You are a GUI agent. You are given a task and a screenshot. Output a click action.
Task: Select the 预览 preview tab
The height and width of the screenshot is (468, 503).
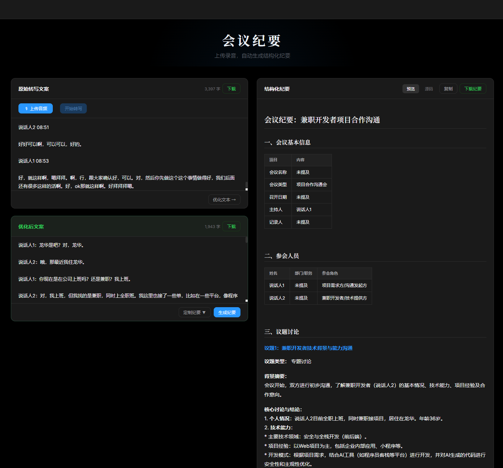tap(410, 89)
